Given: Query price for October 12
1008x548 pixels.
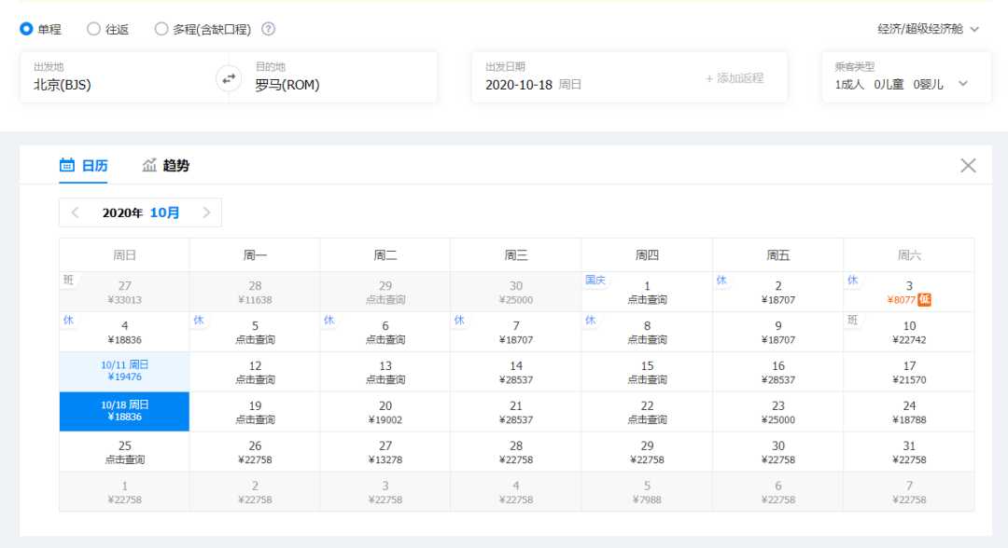Looking at the screenshot, I should 255,372.
